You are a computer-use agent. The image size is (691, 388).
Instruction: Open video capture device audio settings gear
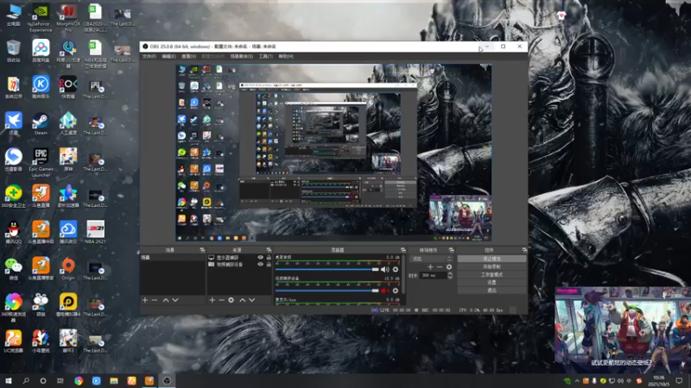pos(396,291)
